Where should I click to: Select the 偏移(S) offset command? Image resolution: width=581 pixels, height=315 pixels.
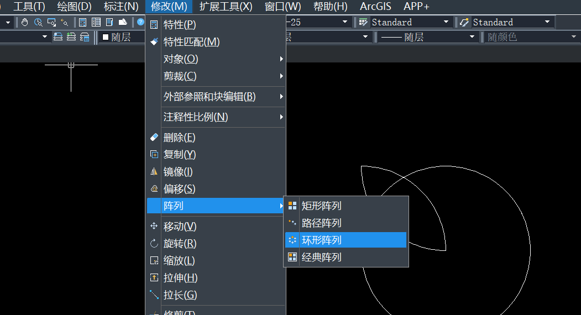[216, 188]
